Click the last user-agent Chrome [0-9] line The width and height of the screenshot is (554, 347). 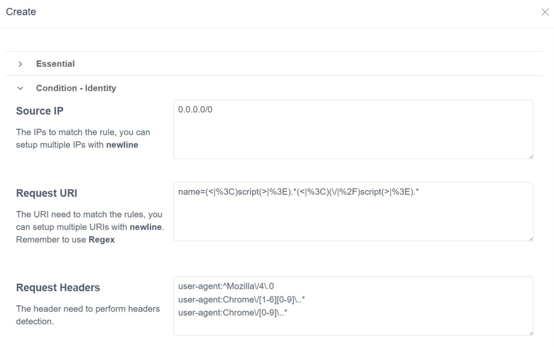[233, 312]
